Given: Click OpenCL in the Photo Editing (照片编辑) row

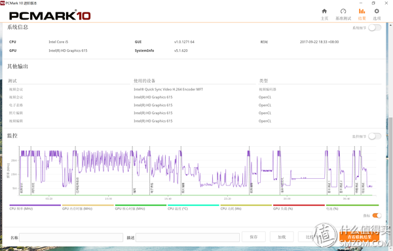Looking at the screenshot, I should (x=265, y=113).
